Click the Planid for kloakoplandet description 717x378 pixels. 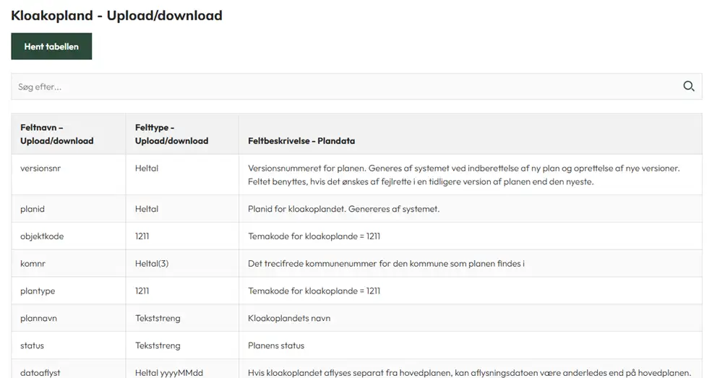coord(343,209)
